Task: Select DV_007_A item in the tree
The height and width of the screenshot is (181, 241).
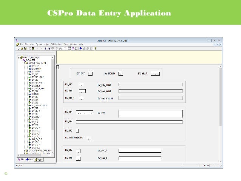Action: pyautogui.click(x=36, y=111)
